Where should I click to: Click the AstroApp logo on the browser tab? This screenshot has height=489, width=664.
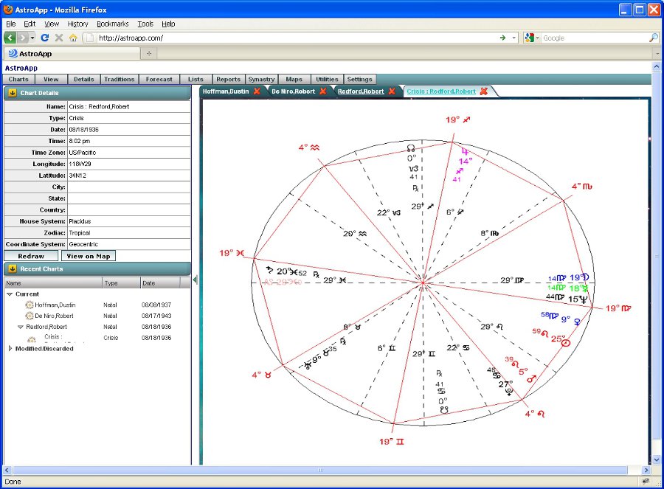pos(14,53)
